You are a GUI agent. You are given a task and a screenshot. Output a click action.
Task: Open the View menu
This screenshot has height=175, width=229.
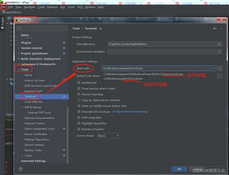coord(18,7)
